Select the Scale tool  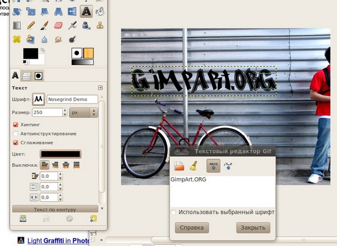click(x=31, y=12)
